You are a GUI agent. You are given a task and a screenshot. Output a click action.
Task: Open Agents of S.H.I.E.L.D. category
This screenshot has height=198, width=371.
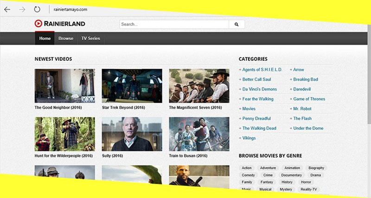point(262,70)
